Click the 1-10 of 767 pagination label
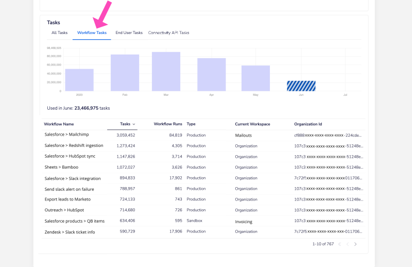The height and width of the screenshot is (267, 412). coord(323,244)
